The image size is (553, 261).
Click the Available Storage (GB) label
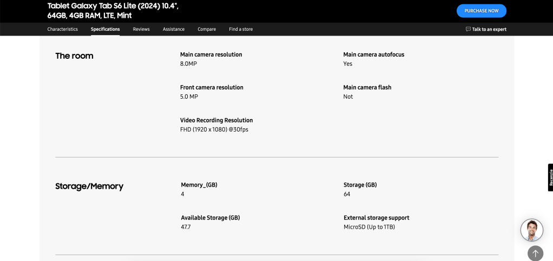(x=210, y=218)
